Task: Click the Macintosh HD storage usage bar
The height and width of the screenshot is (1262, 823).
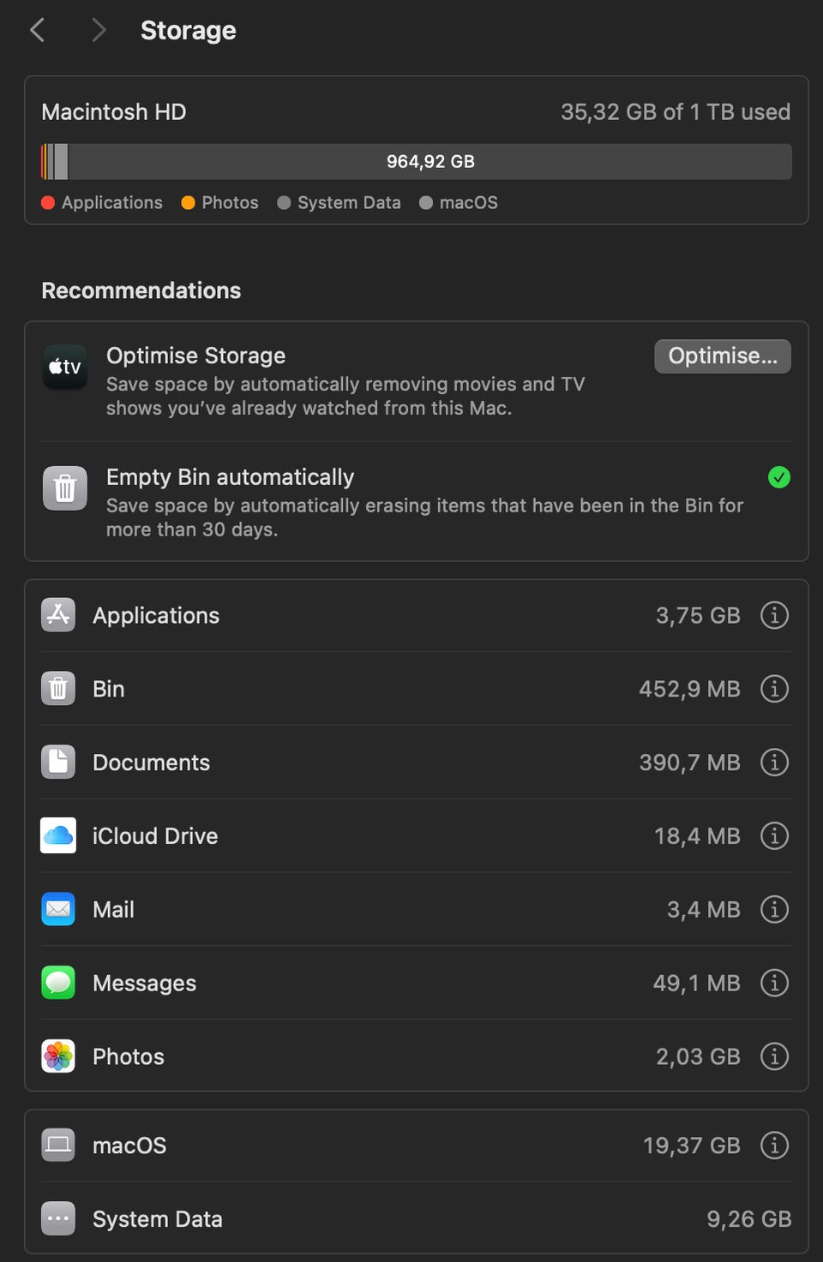Action: click(x=417, y=162)
